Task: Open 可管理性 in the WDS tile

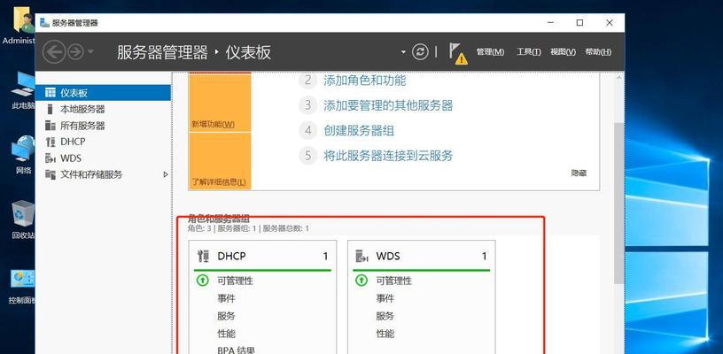Action: pos(393,281)
